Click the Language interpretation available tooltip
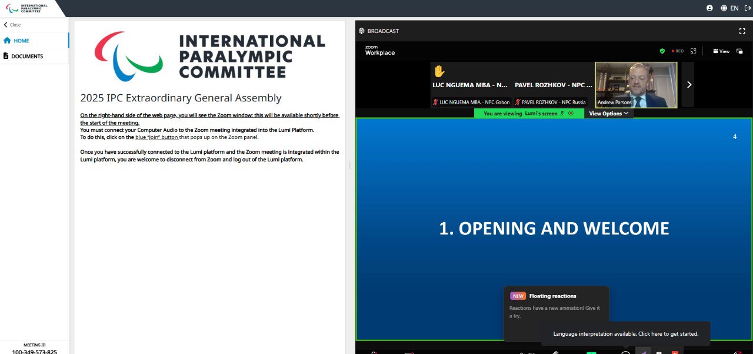The width and height of the screenshot is (753, 354). click(x=625, y=334)
